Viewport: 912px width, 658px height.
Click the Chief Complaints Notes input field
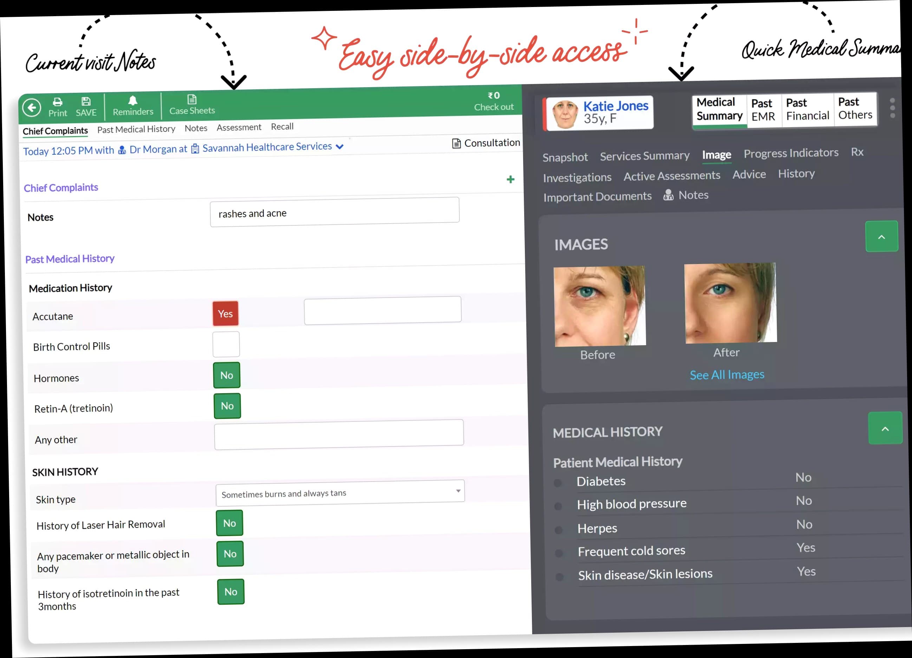(x=334, y=212)
